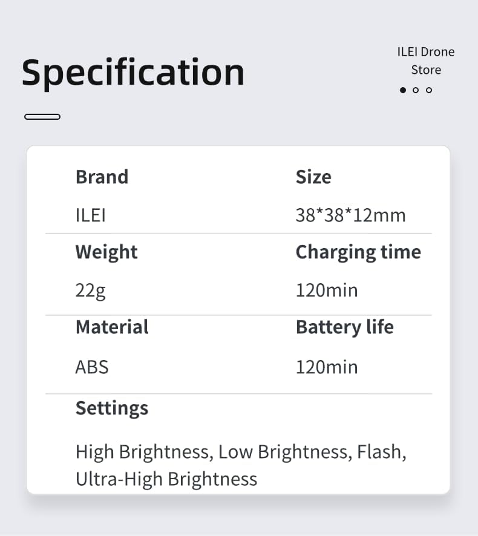Click the 22g weight value
Image resolution: width=478 pixels, height=536 pixels.
click(91, 290)
